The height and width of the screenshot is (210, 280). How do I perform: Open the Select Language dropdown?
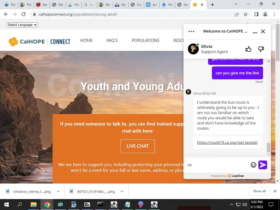click(x=22, y=25)
